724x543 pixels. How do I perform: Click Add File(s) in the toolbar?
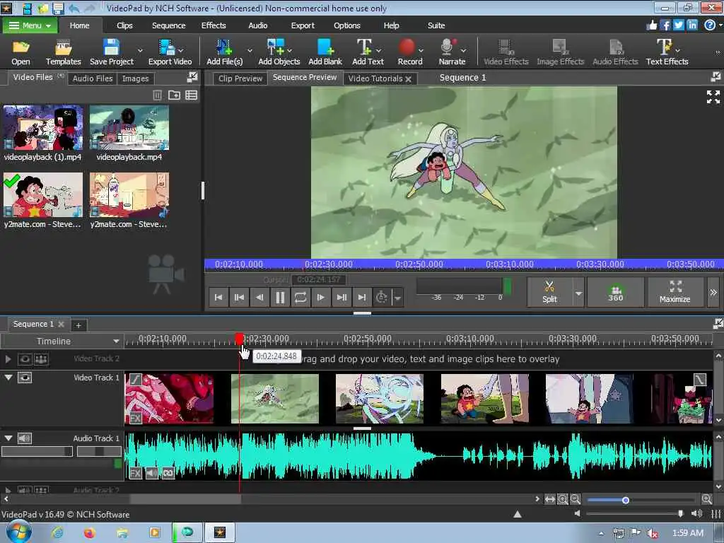(x=224, y=52)
